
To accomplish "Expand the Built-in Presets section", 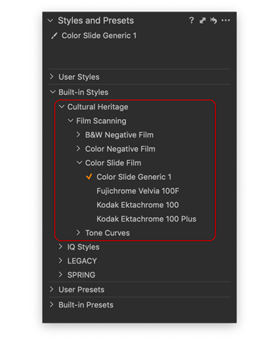I will point(52,304).
